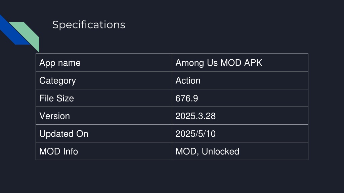This screenshot has width=344, height=193.
Task: Select the Version label cell
Action: tap(104, 116)
